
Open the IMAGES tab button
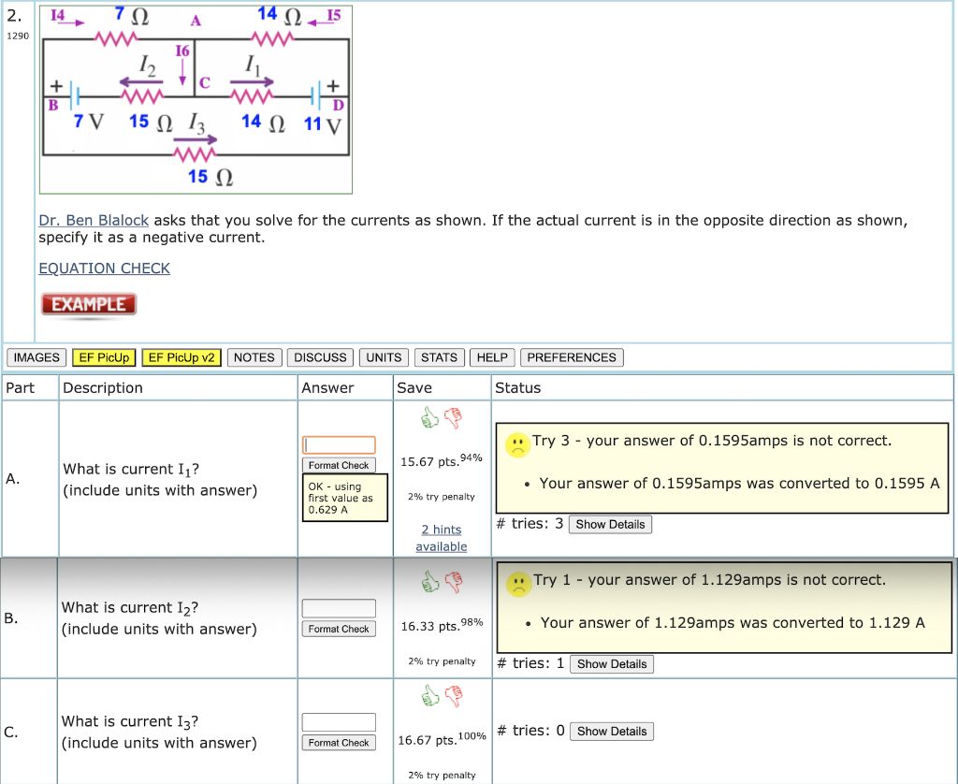point(36,357)
